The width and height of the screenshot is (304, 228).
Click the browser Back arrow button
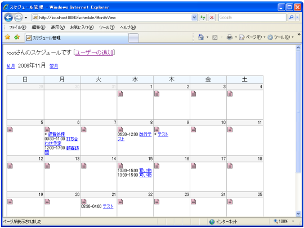tap(8, 17)
